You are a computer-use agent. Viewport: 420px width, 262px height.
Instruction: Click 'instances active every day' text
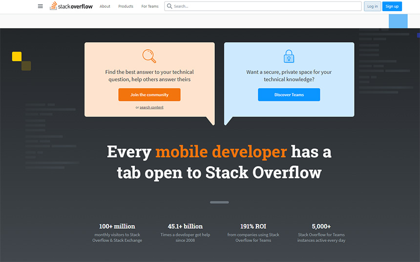pos(321,241)
